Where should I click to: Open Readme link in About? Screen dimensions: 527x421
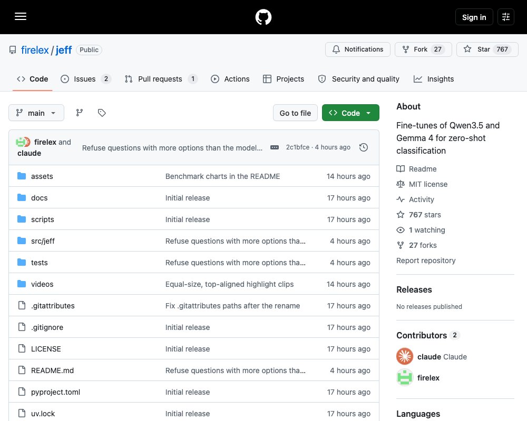click(x=423, y=169)
